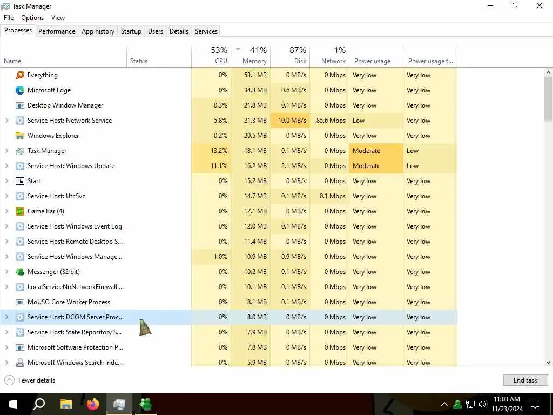This screenshot has height=415, width=553.
Task: Open taskbar Search magnifier
Action: click(x=39, y=404)
